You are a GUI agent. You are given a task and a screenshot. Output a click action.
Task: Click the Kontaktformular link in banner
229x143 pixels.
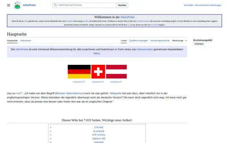143,21
